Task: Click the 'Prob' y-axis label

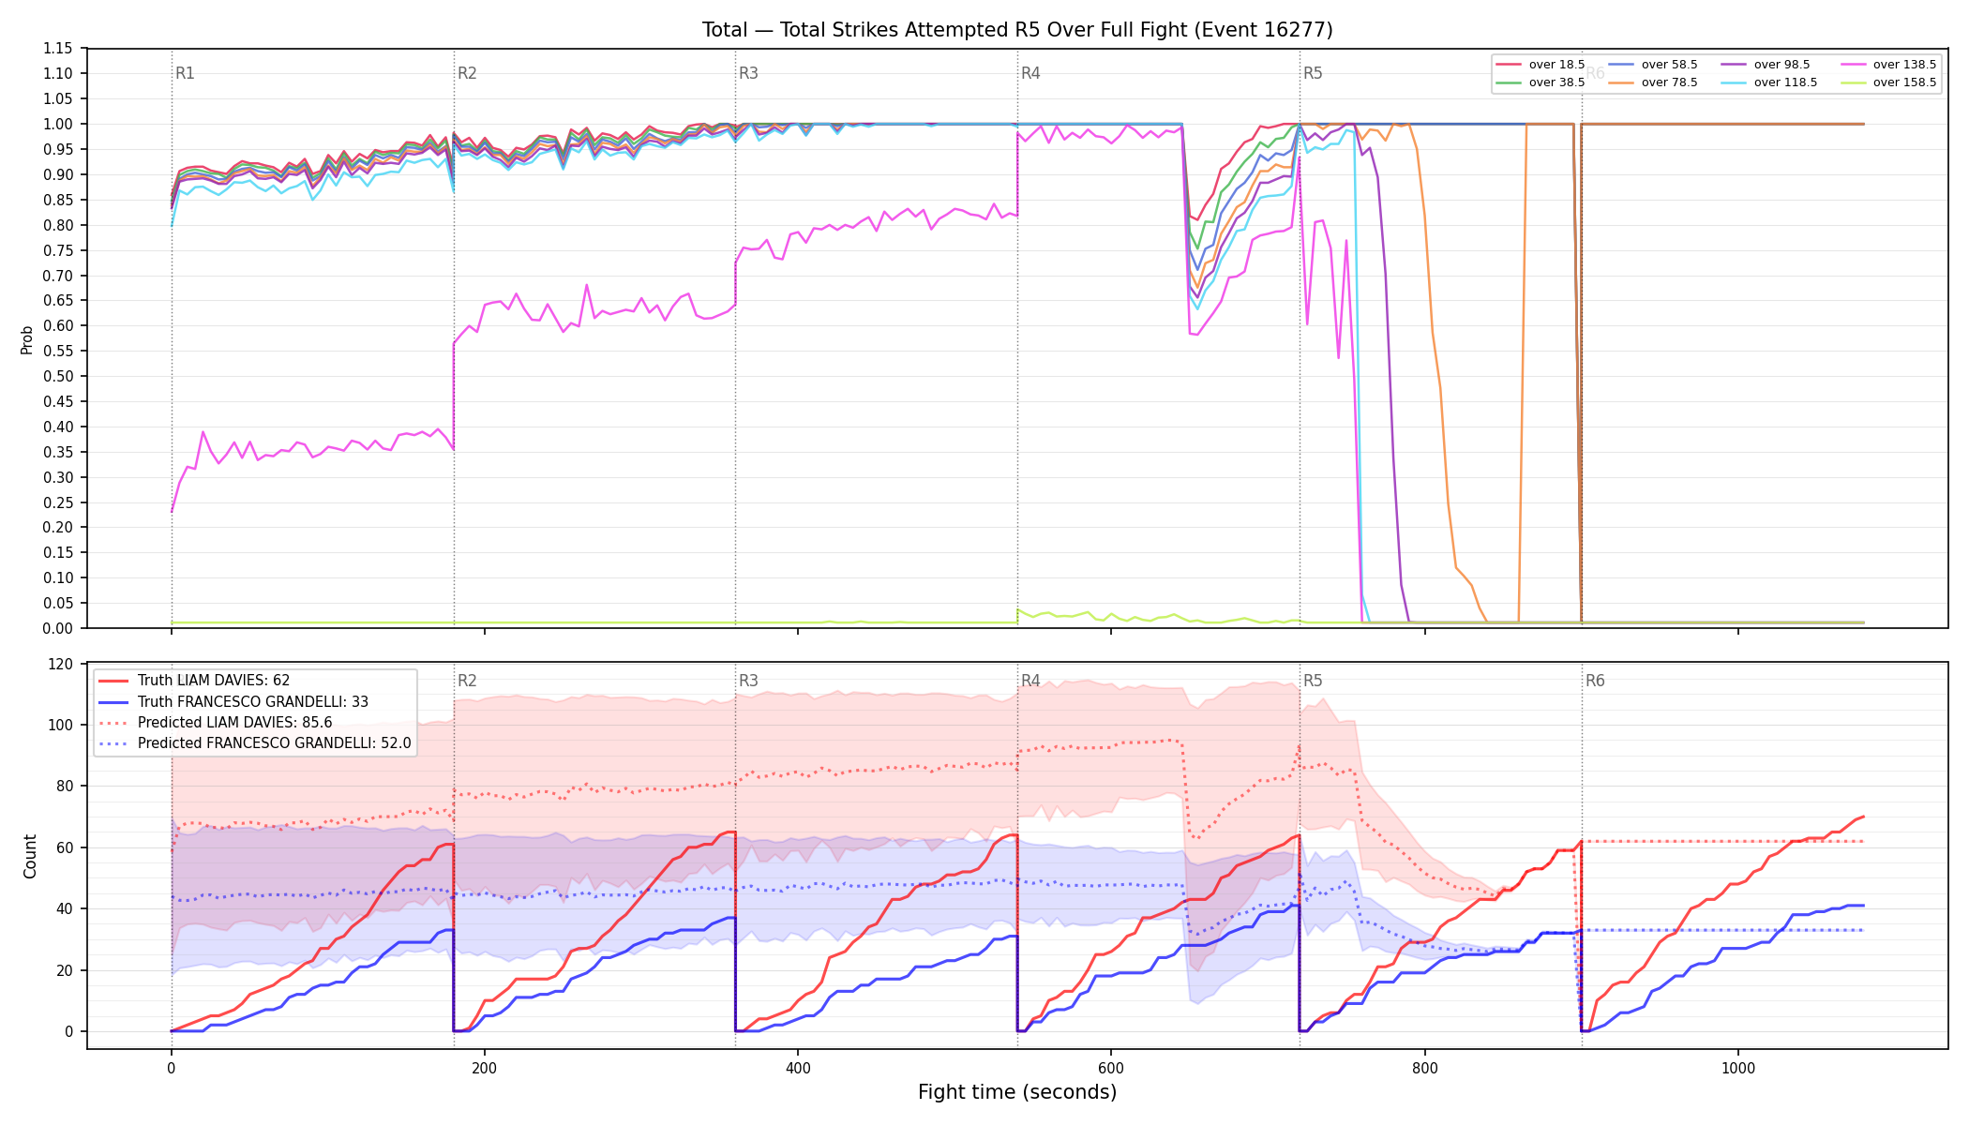Action: pyautogui.click(x=27, y=339)
